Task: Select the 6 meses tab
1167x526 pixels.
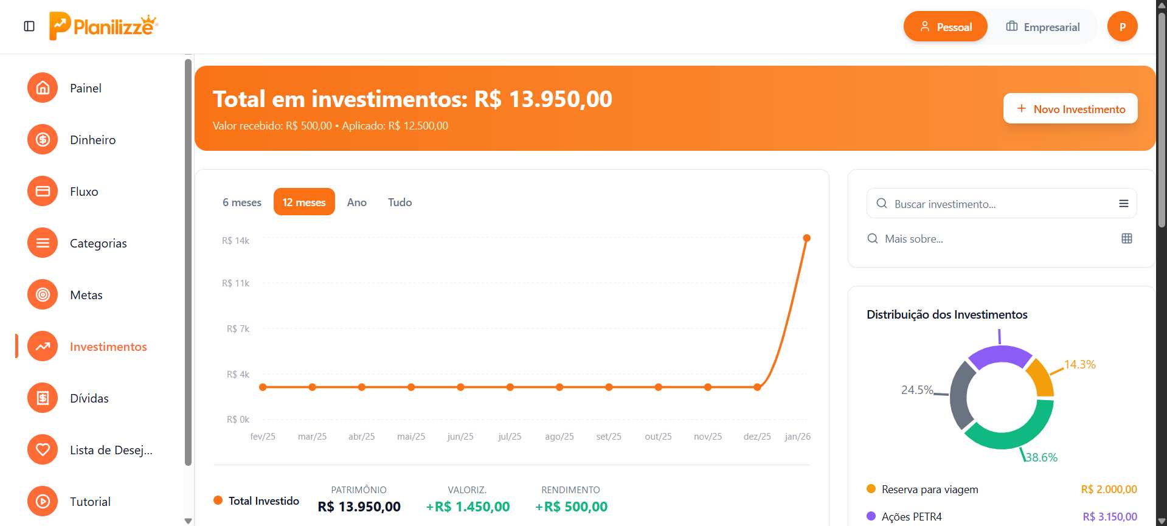Action: coord(241,202)
